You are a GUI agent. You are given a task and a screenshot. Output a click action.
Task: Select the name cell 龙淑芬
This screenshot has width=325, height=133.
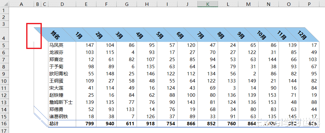pos(62,52)
